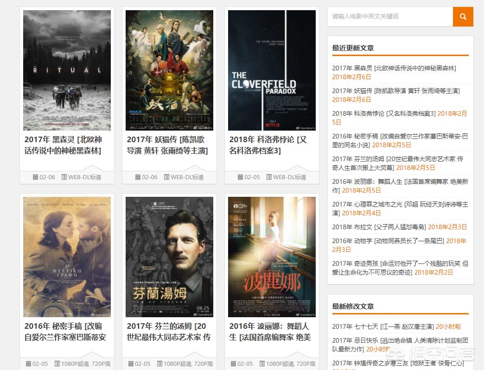Open the 波麗娜 ballet poster thumbnail

click(x=272, y=257)
